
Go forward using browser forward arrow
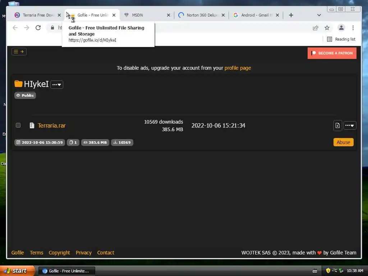tap(27, 28)
